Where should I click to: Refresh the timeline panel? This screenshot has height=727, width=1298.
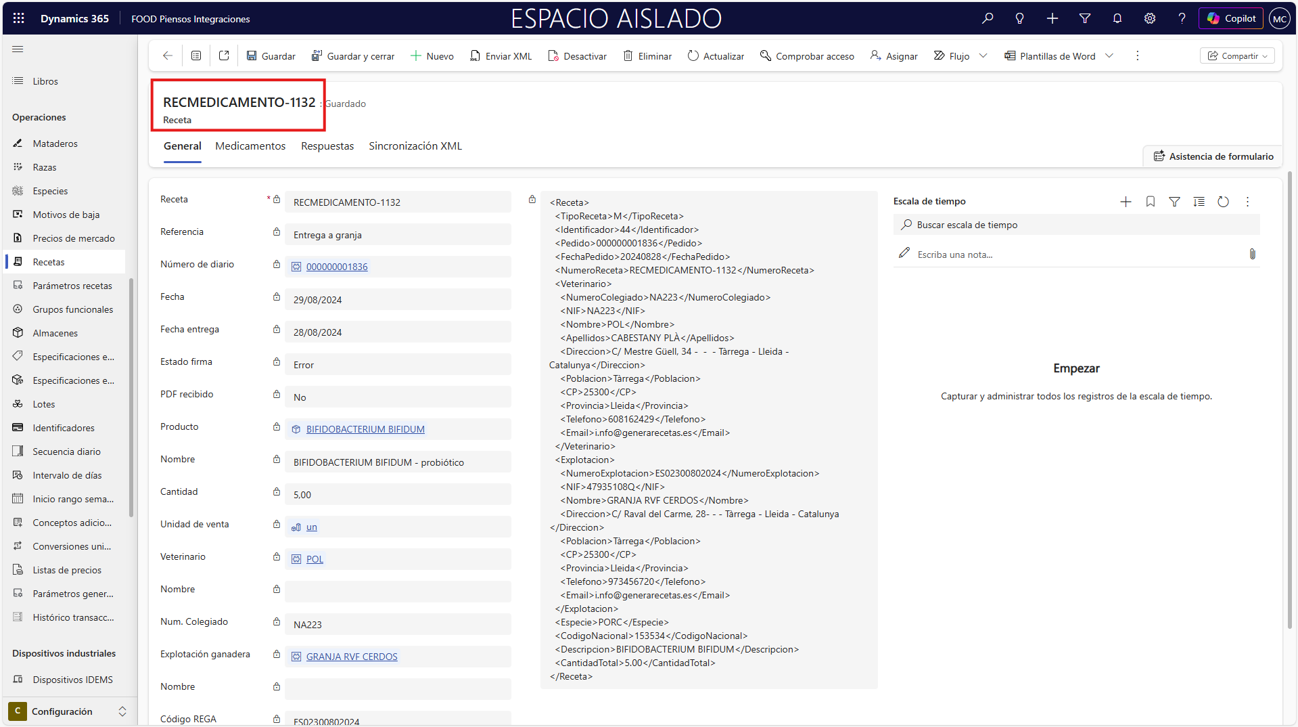click(x=1223, y=202)
